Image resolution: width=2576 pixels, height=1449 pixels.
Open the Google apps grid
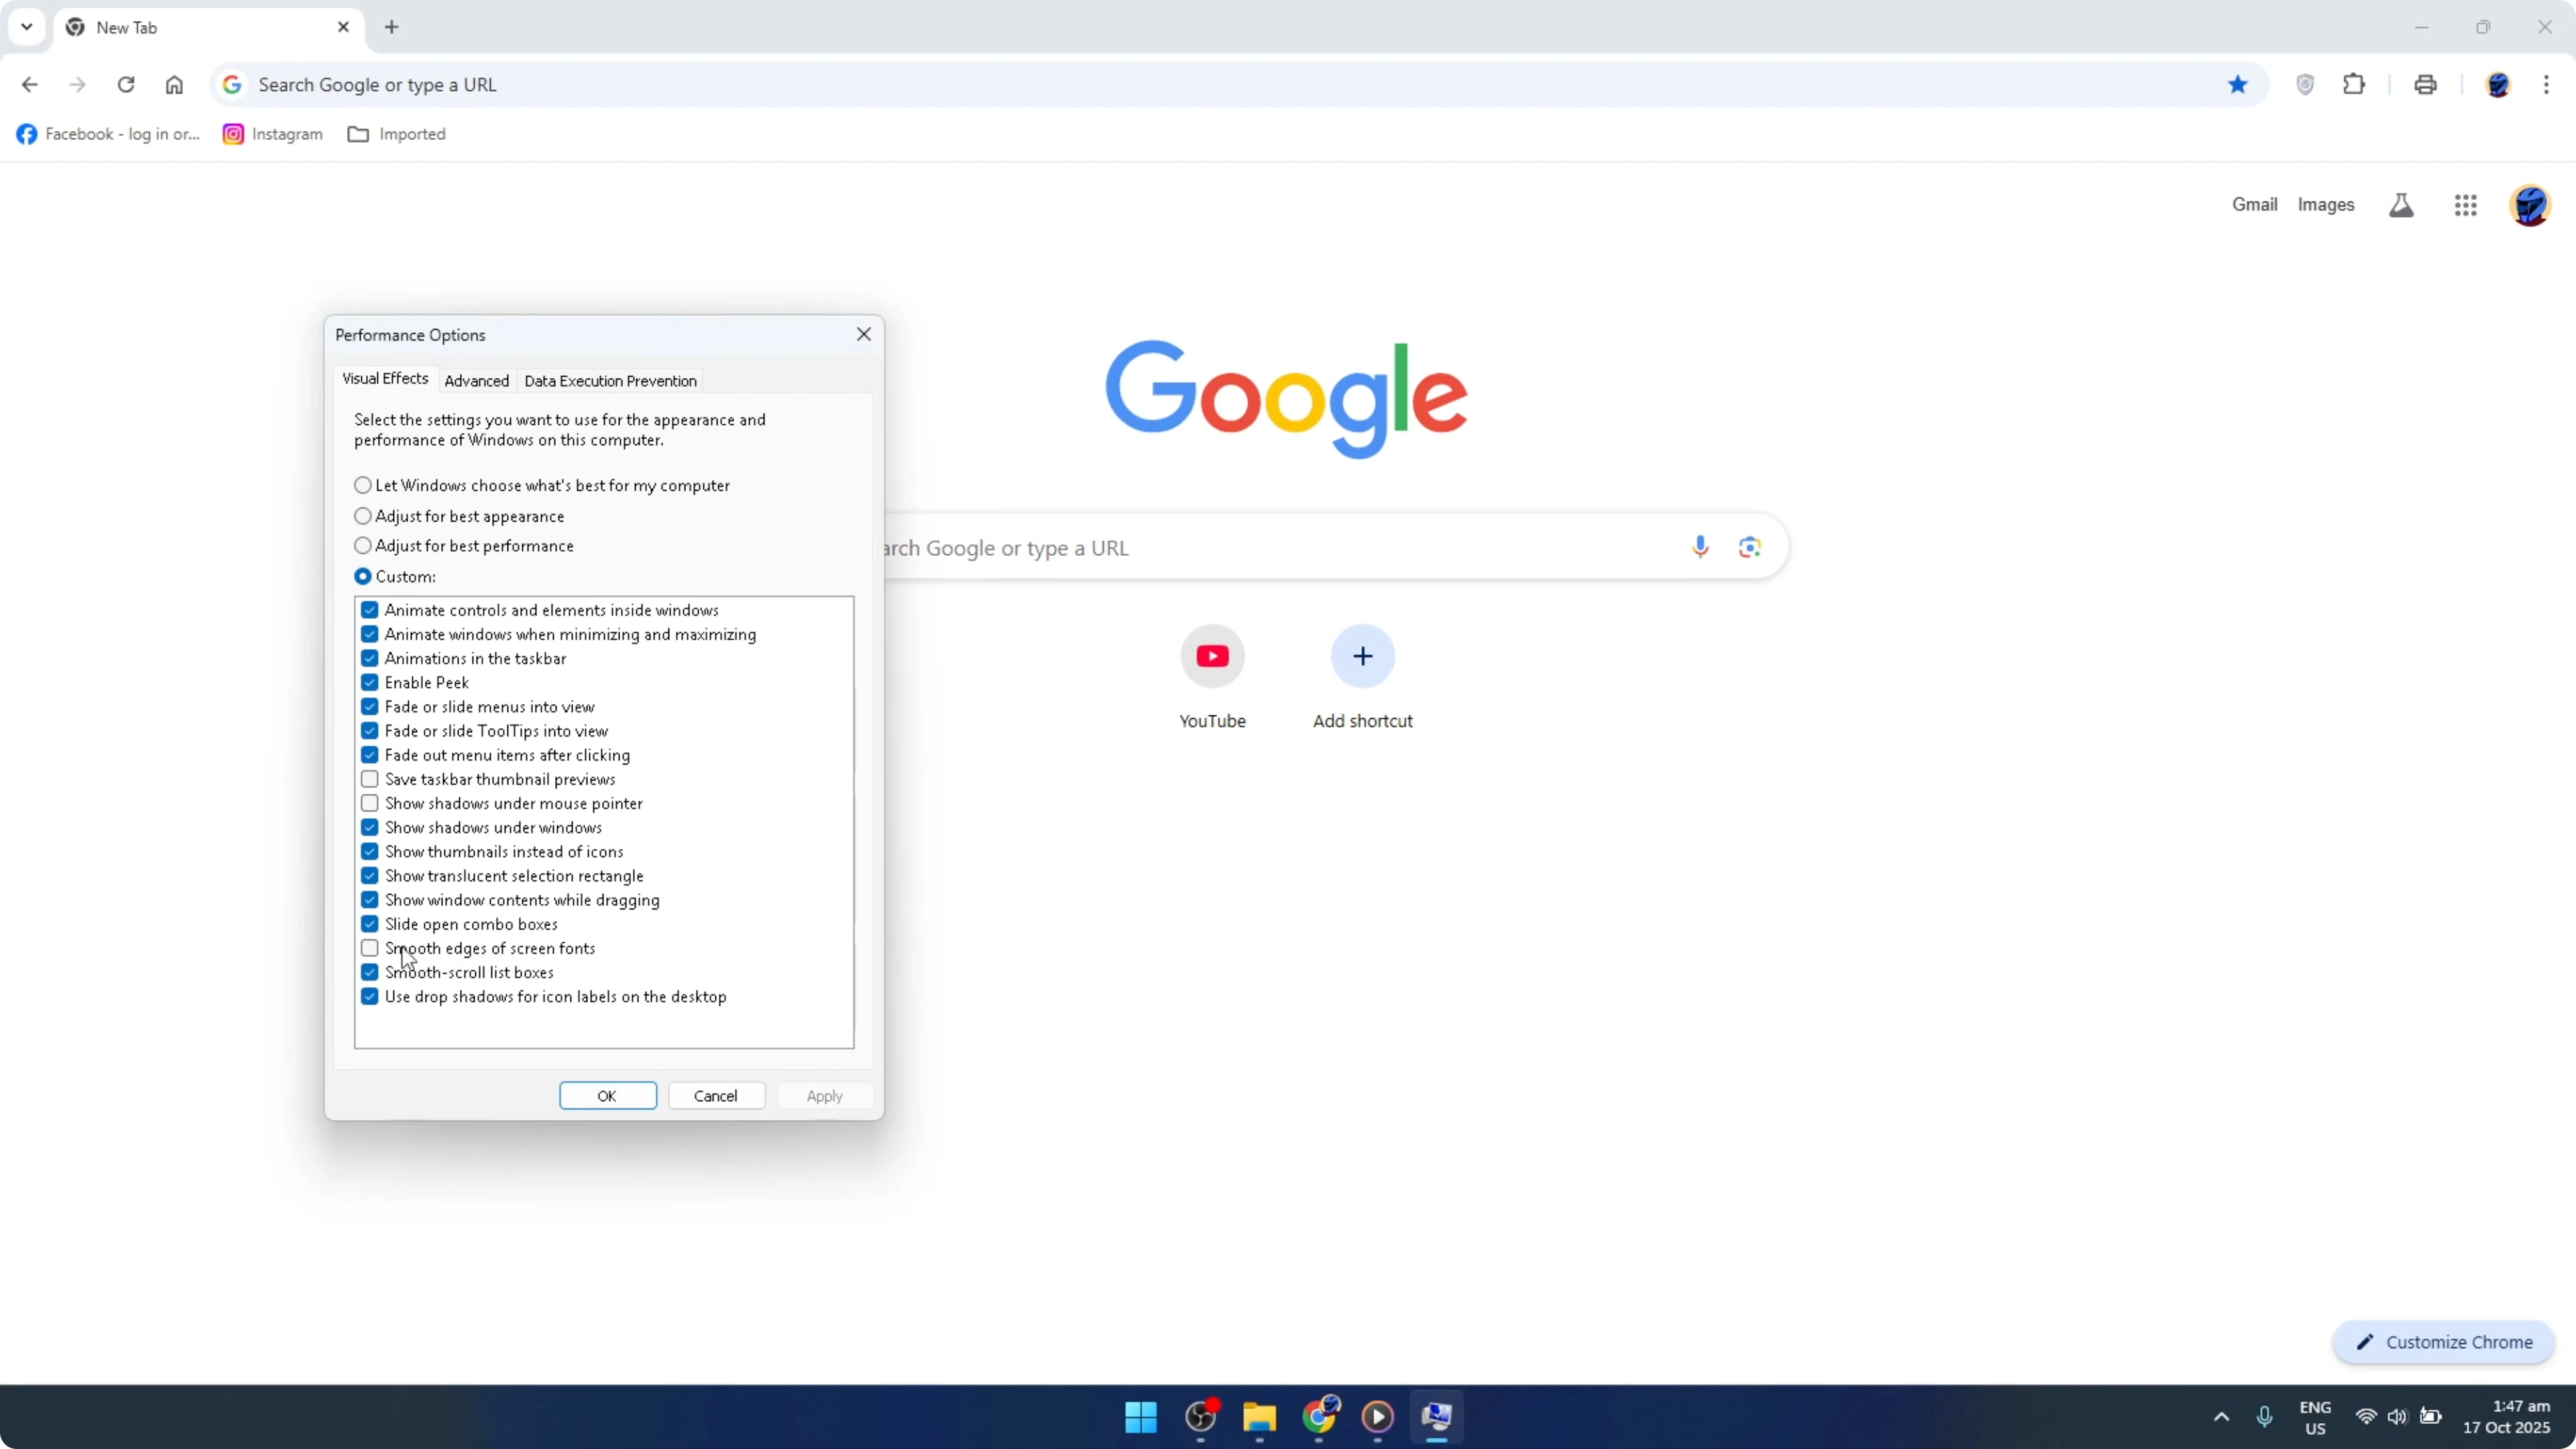coord(2465,205)
